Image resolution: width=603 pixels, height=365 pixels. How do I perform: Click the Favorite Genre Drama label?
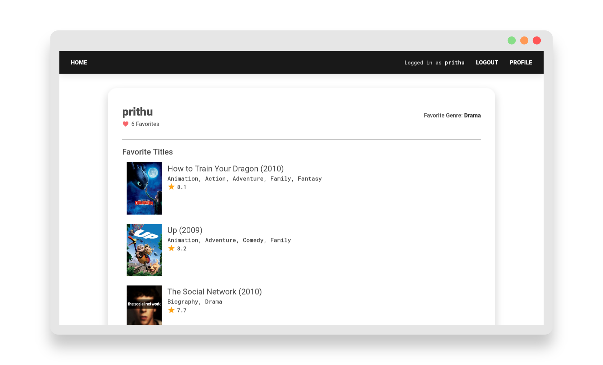pos(452,115)
